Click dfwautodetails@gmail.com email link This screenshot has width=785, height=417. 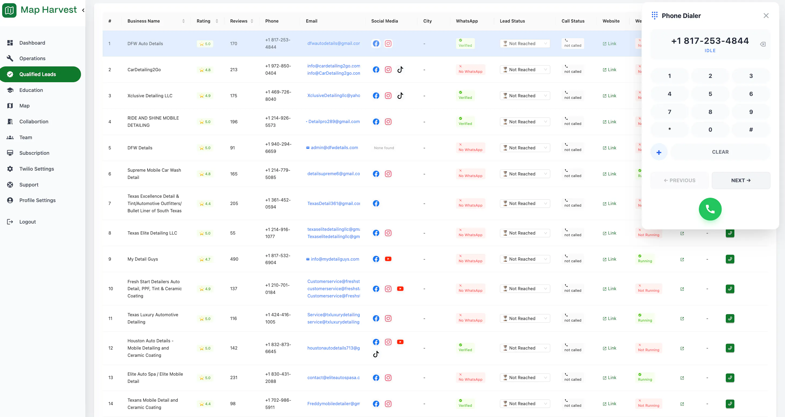333,43
